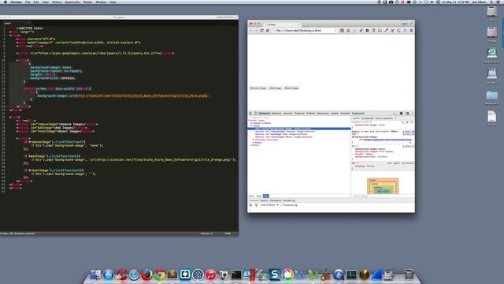The width and height of the screenshot is (504, 284).
Task: Open the Computed styles tab
Action: (368, 118)
